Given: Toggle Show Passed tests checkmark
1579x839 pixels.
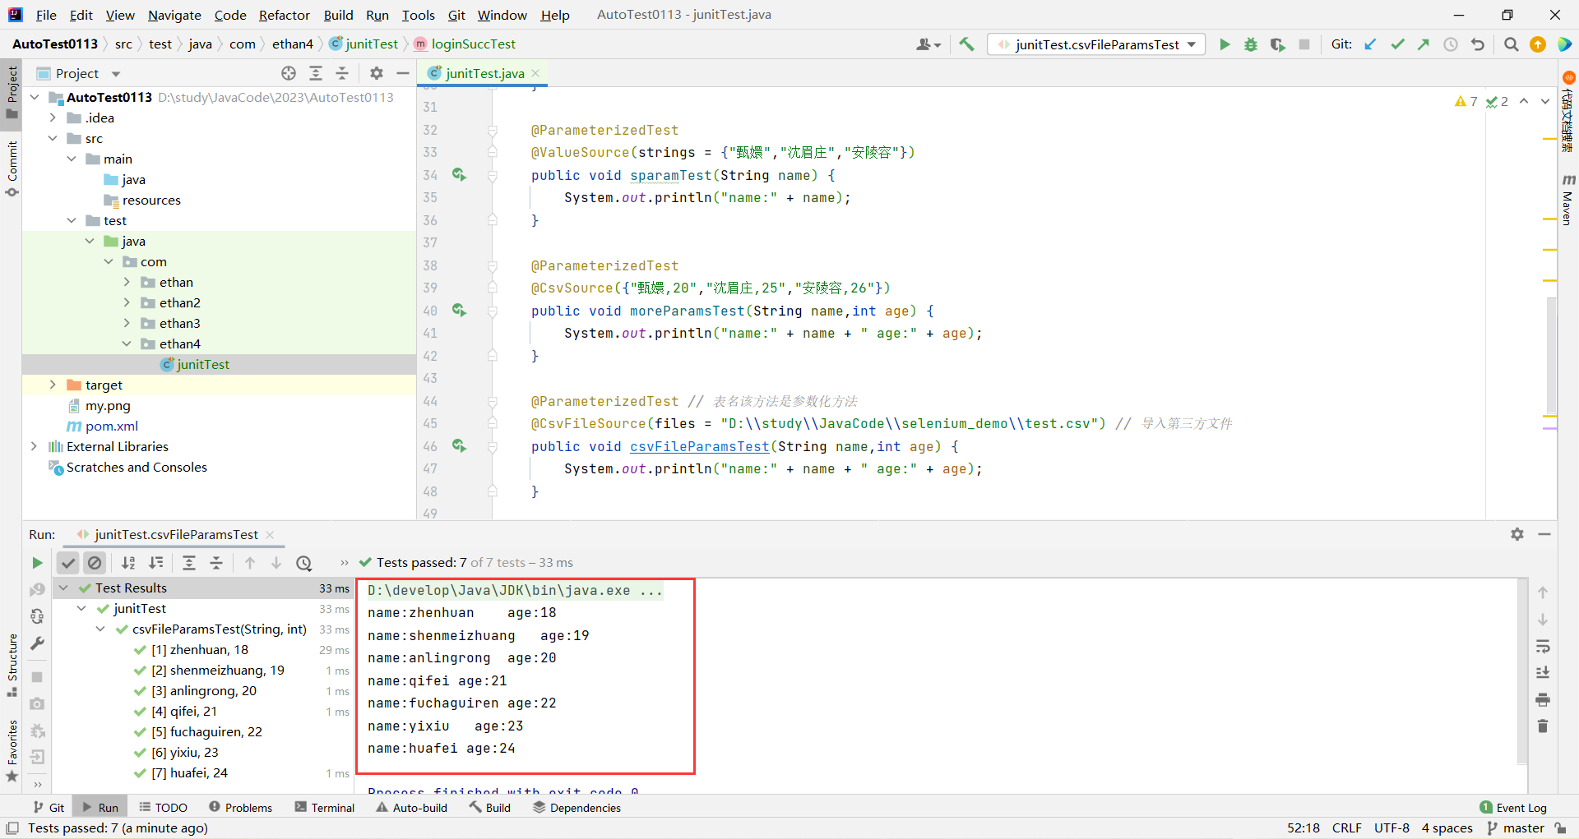Looking at the screenshot, I should click(68, 563).
